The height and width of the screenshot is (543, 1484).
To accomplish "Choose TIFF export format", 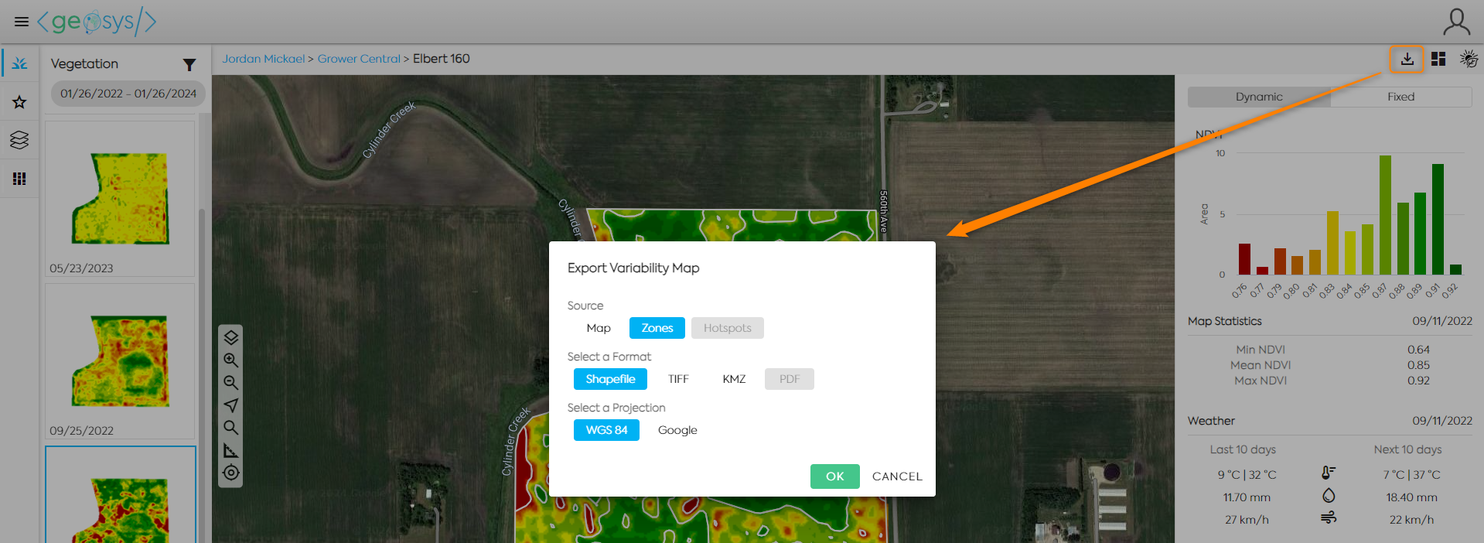I will tap(678, 379).
